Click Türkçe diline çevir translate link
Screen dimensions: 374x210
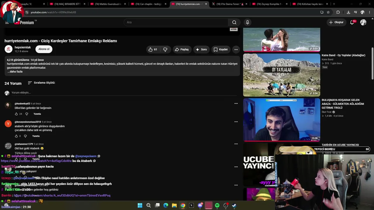click(x=26, y=153)
